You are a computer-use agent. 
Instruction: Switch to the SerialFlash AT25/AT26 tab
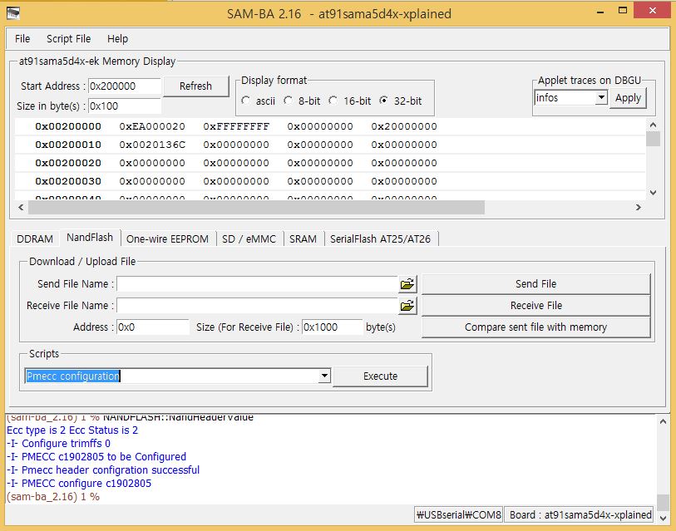[380, 238]
